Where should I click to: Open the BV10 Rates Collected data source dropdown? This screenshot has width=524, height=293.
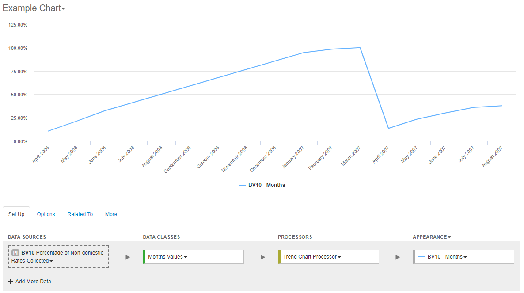[x=51, y=261]
